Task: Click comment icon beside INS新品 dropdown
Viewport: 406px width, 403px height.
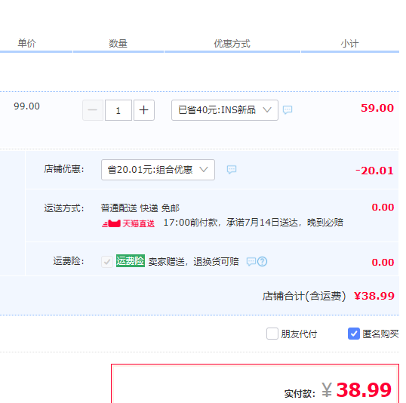Action: (x=288, y=110)
